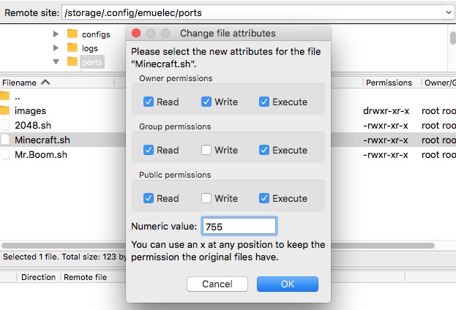The width and height of the screenshot is (456, 310).
Task: Sort by Permissions column header
Action: coord(388,83)
